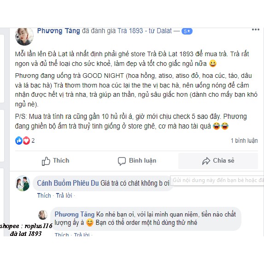Open Cánh Buồm Phiêu Du's avatar

pos(23,183)
